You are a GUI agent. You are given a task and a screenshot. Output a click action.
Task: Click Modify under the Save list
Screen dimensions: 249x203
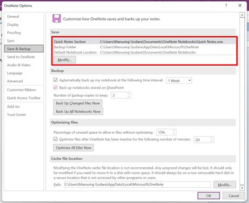tap(65, 60)
